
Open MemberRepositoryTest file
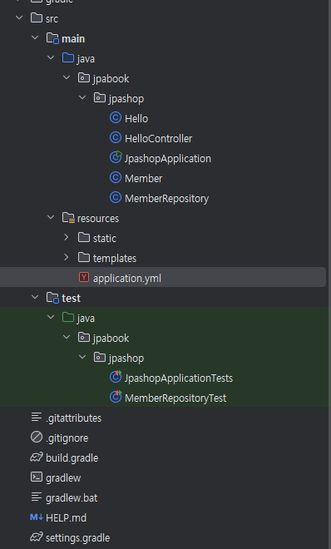pos(175,398)
